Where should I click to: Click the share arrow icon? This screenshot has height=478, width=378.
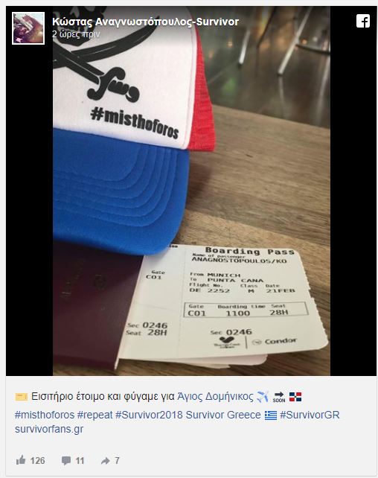coord(105,461)
